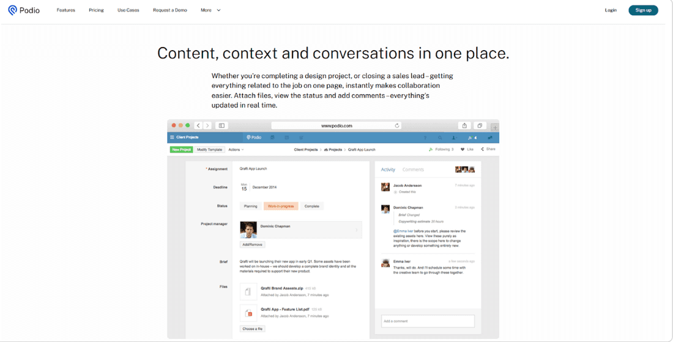The image size is (673, 342).
Task: Click the browser back arrow icon
Action: [199, 126]
